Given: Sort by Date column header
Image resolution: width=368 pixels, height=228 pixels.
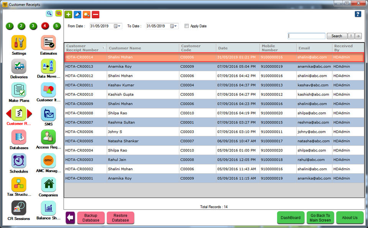Looking at the screenshot, I should point(238,48).
